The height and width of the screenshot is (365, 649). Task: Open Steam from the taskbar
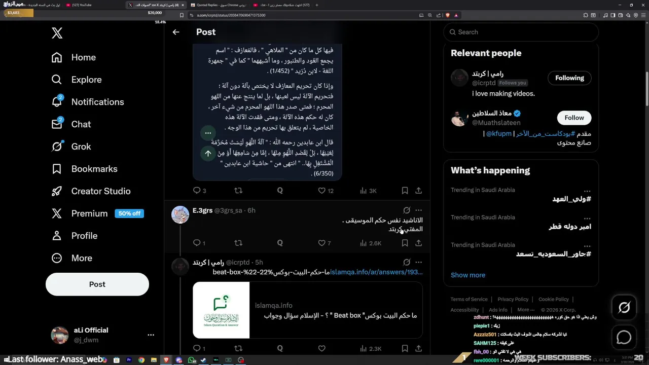click(204, 360)
